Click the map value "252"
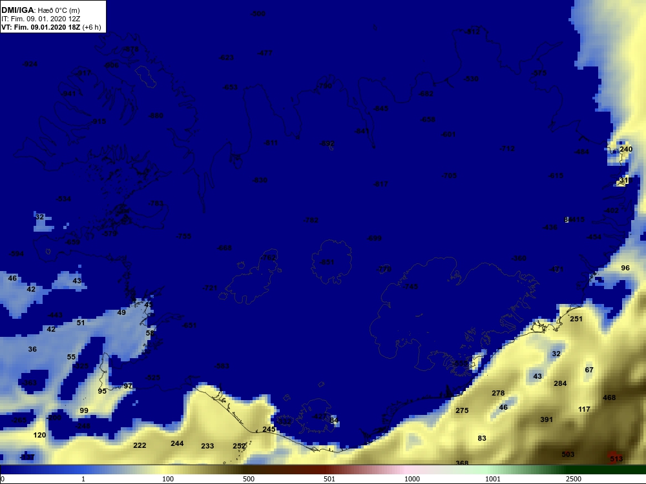 tap(240, 446)
